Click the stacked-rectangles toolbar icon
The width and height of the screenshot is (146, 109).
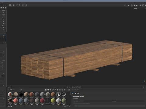tap(23, 5)
